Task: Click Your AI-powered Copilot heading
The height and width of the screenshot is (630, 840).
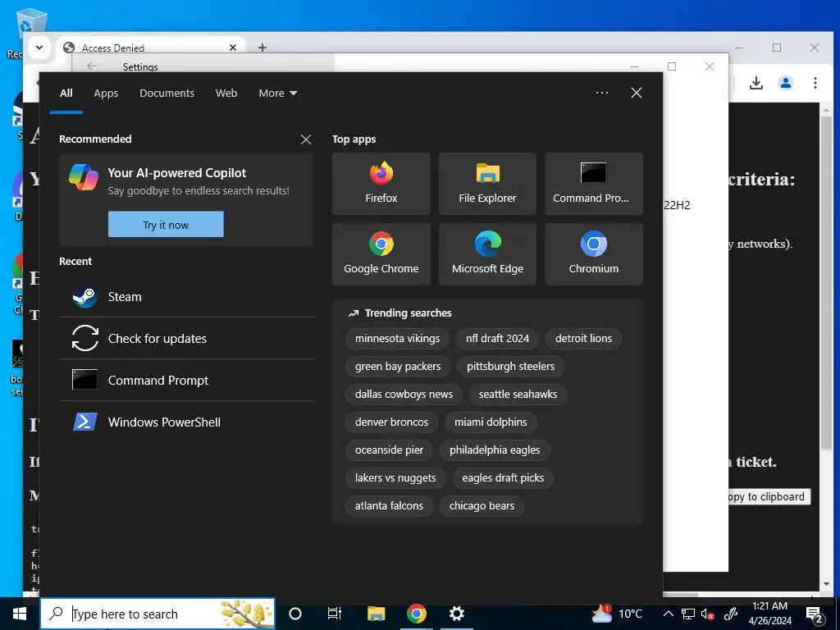Action: [x=177, y=173]
